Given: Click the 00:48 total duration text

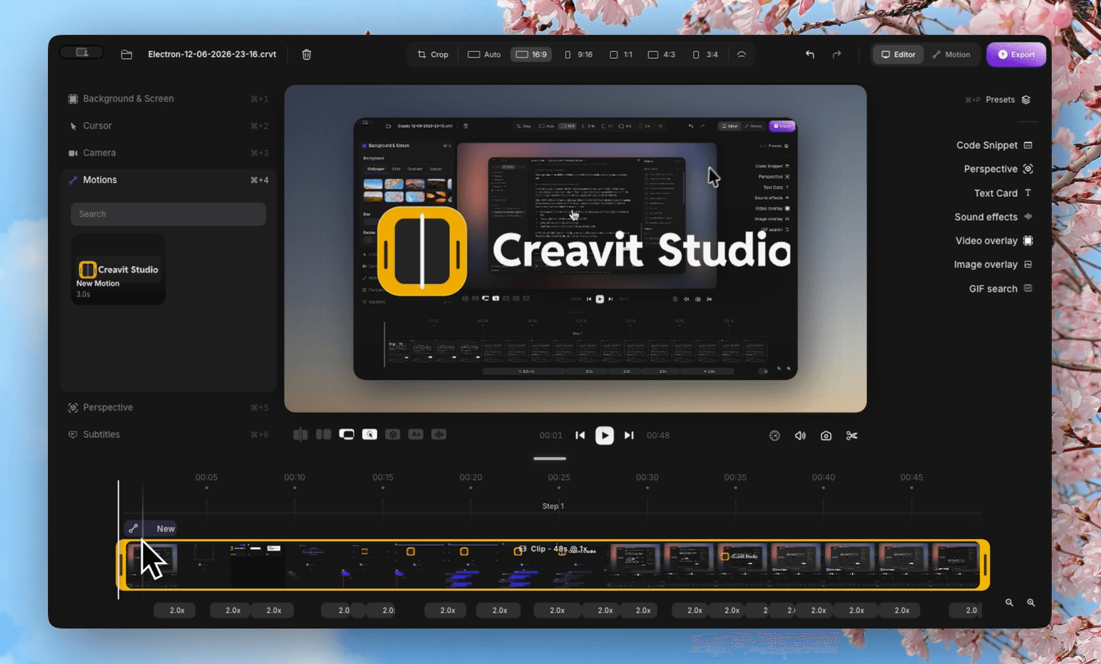Looking at the screenshot, I should 658,435.
